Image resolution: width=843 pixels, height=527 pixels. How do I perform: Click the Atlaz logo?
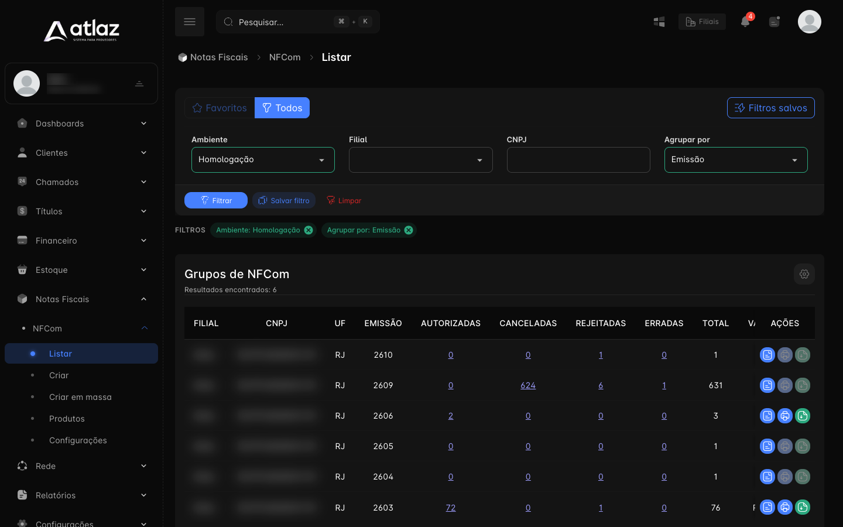[81, 30]
